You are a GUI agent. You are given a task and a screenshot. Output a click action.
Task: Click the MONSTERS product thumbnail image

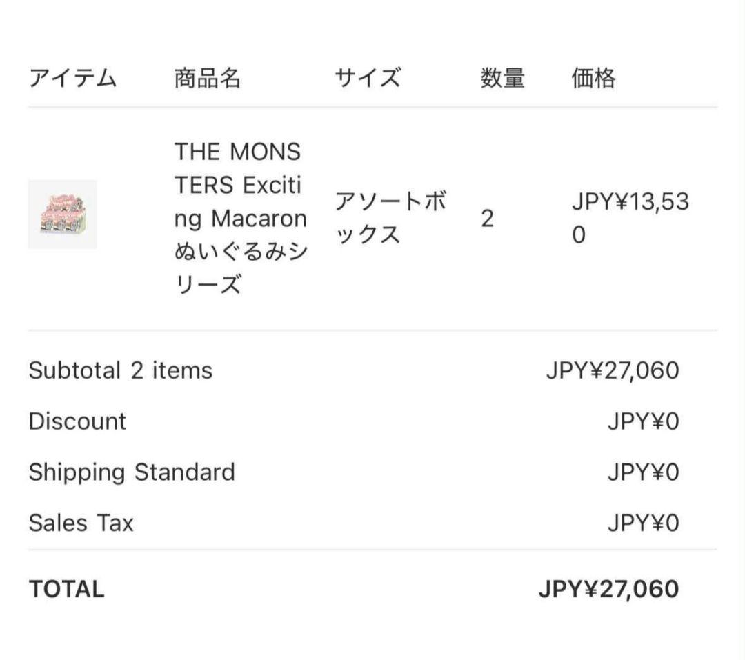tap(62, 214)
